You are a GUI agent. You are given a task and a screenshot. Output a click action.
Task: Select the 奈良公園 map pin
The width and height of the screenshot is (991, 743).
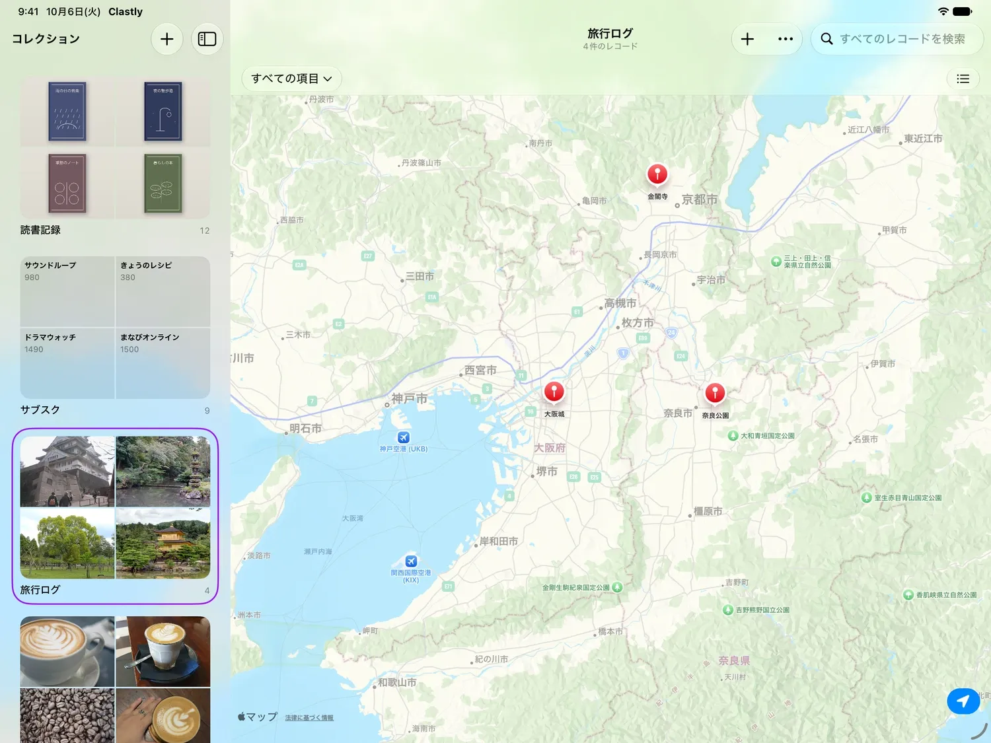coord(715,394)
